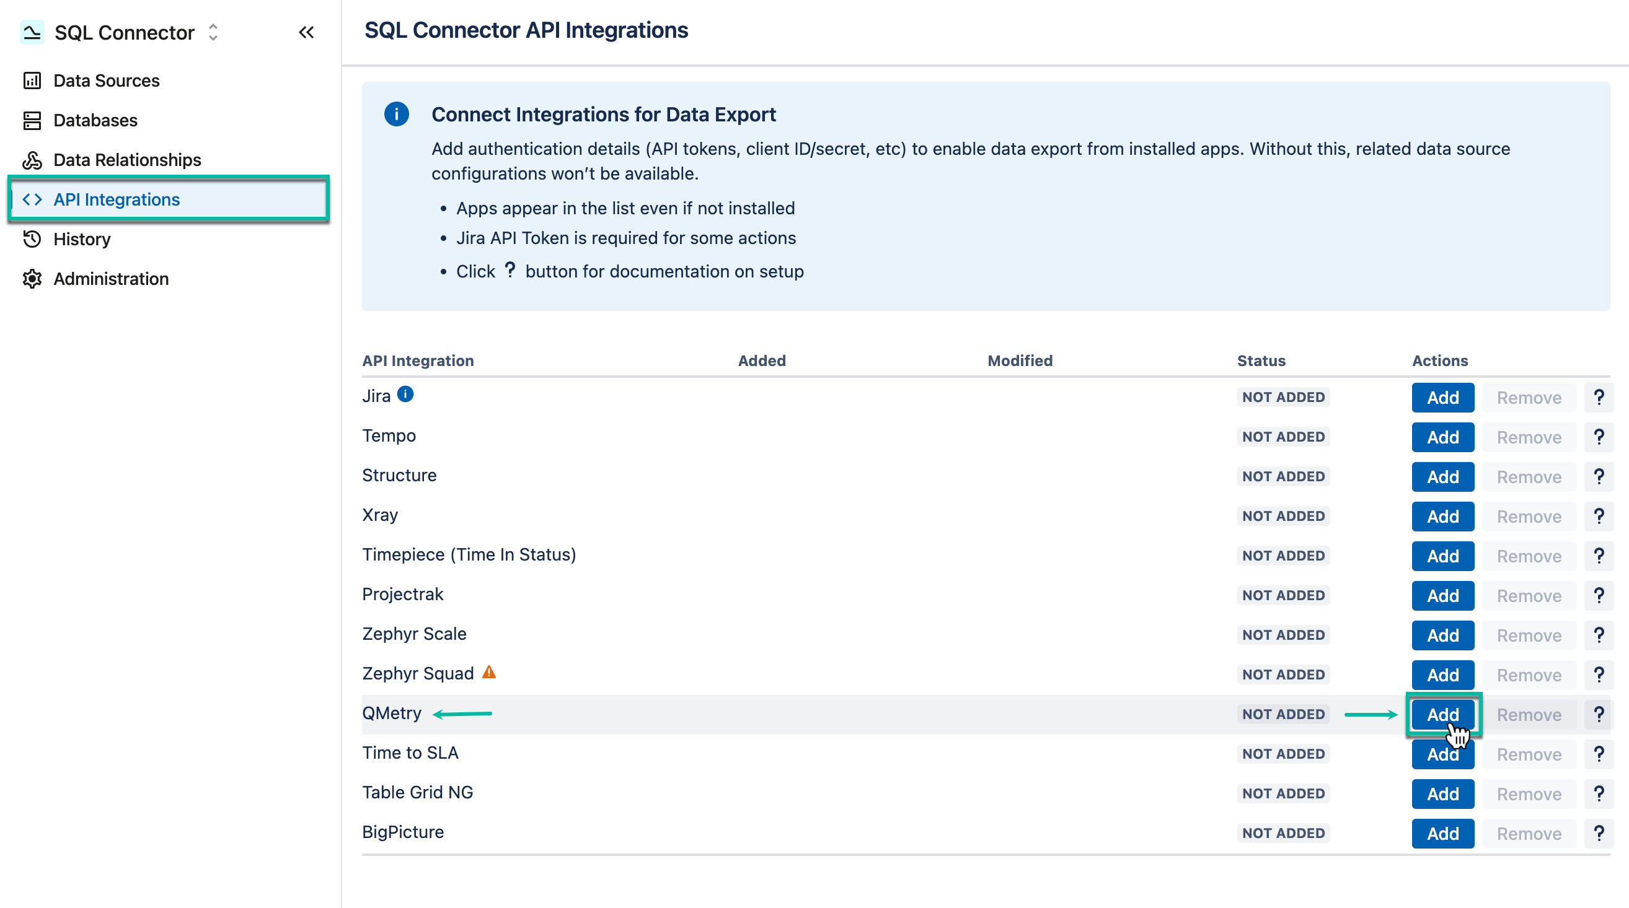Click the info icon next to Jira
The height and width of the screenshot is (908, 1629).
[405, 393]
